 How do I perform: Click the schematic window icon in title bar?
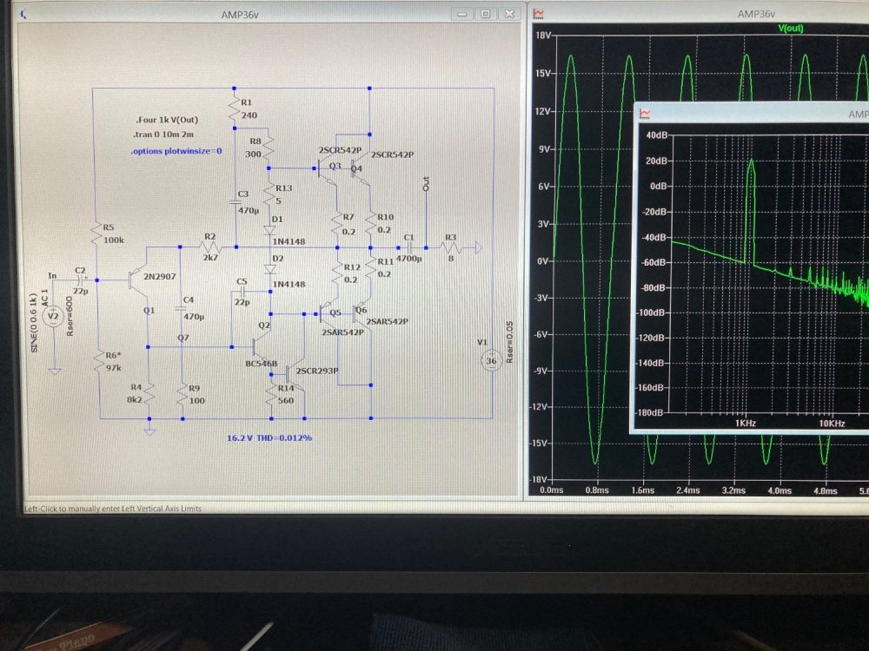(x=23, y=14)
